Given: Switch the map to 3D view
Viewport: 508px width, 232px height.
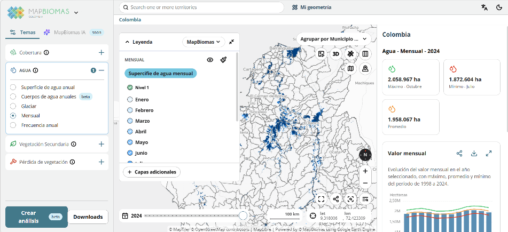Looking at the screenshot, I should pos(336,54).
